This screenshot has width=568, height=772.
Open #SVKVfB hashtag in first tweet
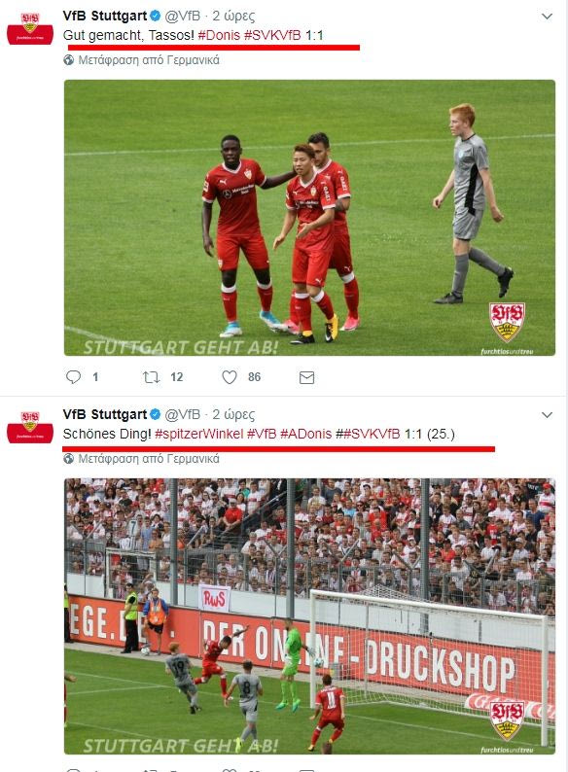[x=272, y=35]
